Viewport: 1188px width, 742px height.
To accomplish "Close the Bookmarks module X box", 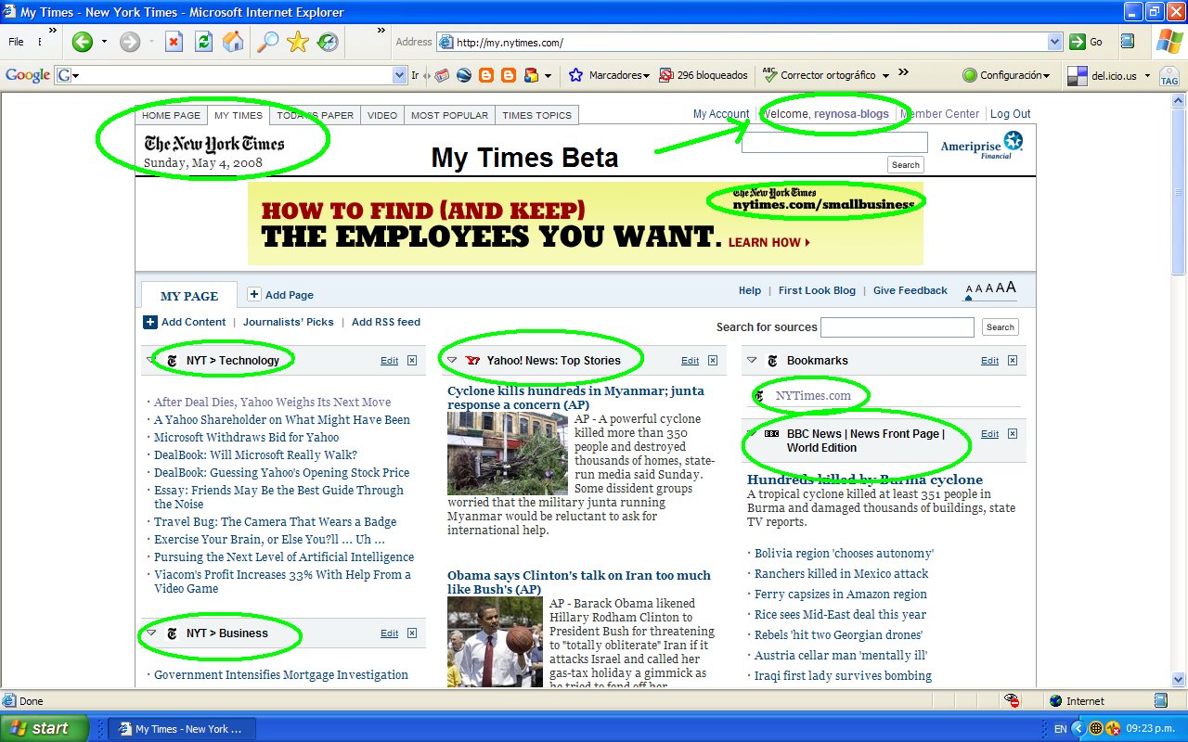I will click(1013, 361).
